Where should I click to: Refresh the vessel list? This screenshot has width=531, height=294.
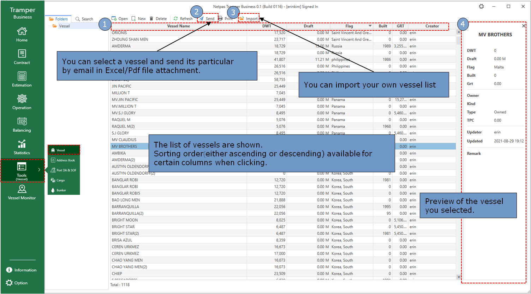(183, 19)
